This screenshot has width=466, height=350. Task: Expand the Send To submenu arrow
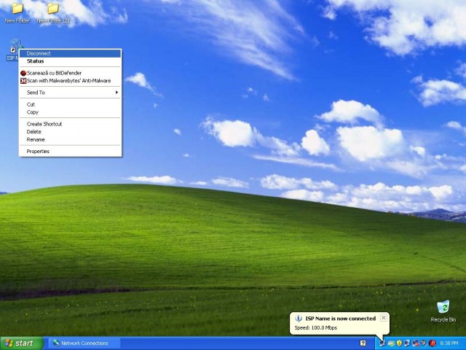[116, 93]
